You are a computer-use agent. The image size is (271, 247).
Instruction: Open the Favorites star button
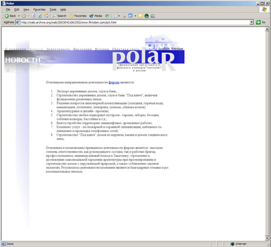78,16
